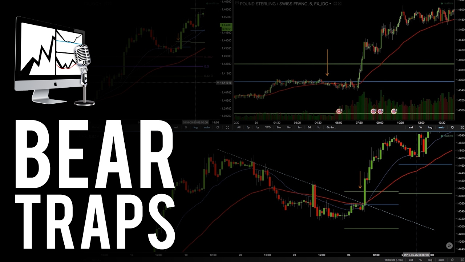Click fullscreen icon on upper-left chart
Image resolution: width=465 pixels, height=262 pixels.
tap(227, 127)
